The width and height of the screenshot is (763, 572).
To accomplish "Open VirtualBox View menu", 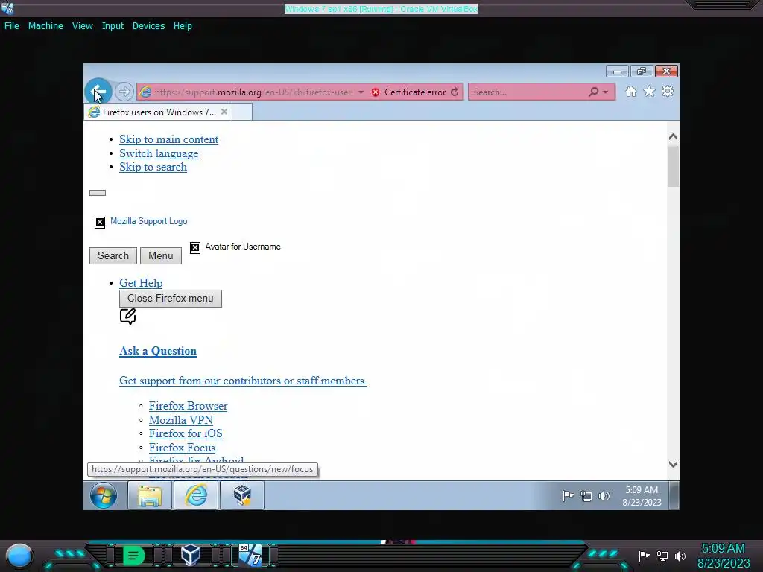I will (x=82, y=26).
